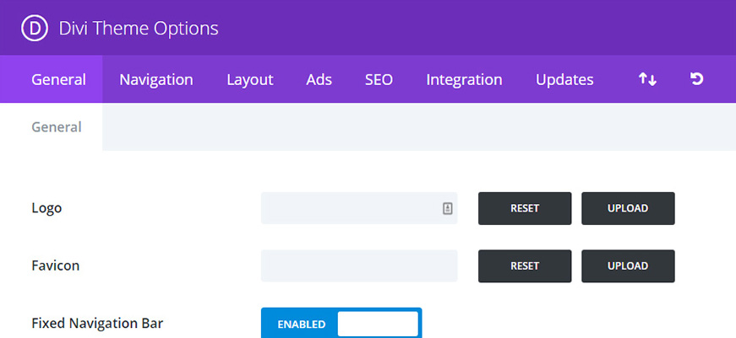The height and width of the screenshot is (338, 736).
Task: Reset the Logo image
Action: pos(525,208)
